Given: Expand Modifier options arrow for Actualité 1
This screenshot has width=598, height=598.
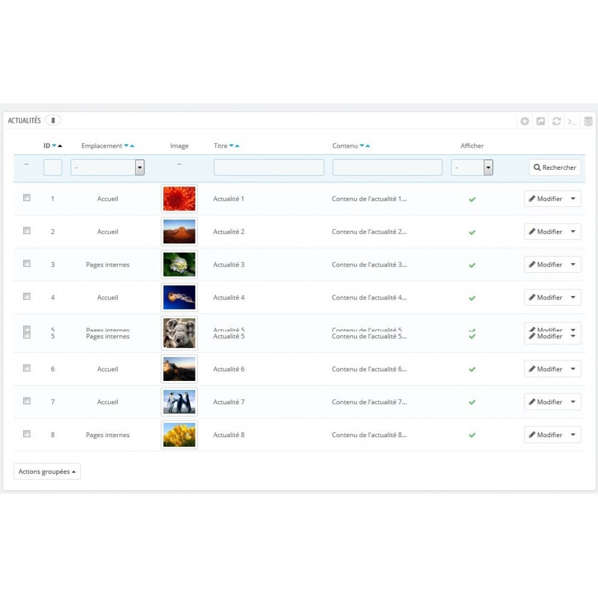Looking at the screenshot, I should pos(573,199).
